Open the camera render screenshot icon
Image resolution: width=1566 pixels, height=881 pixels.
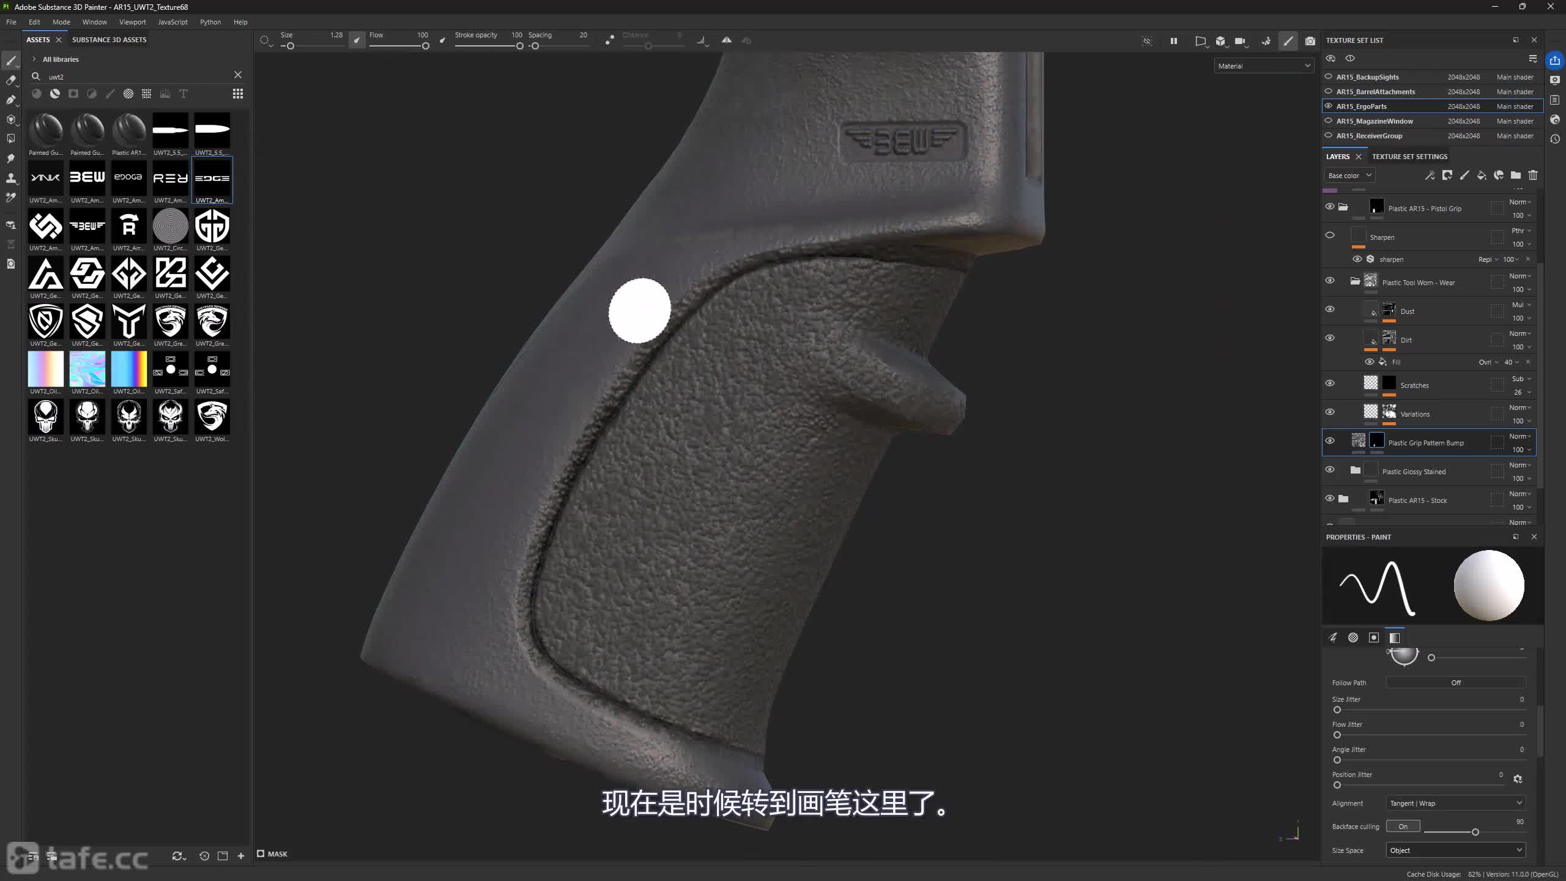(1310, 41)
